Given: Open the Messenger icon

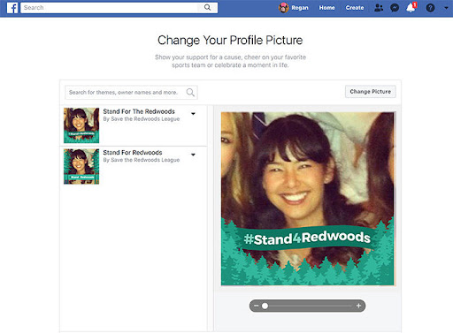Looking at the screenshot, I should 395,8.
